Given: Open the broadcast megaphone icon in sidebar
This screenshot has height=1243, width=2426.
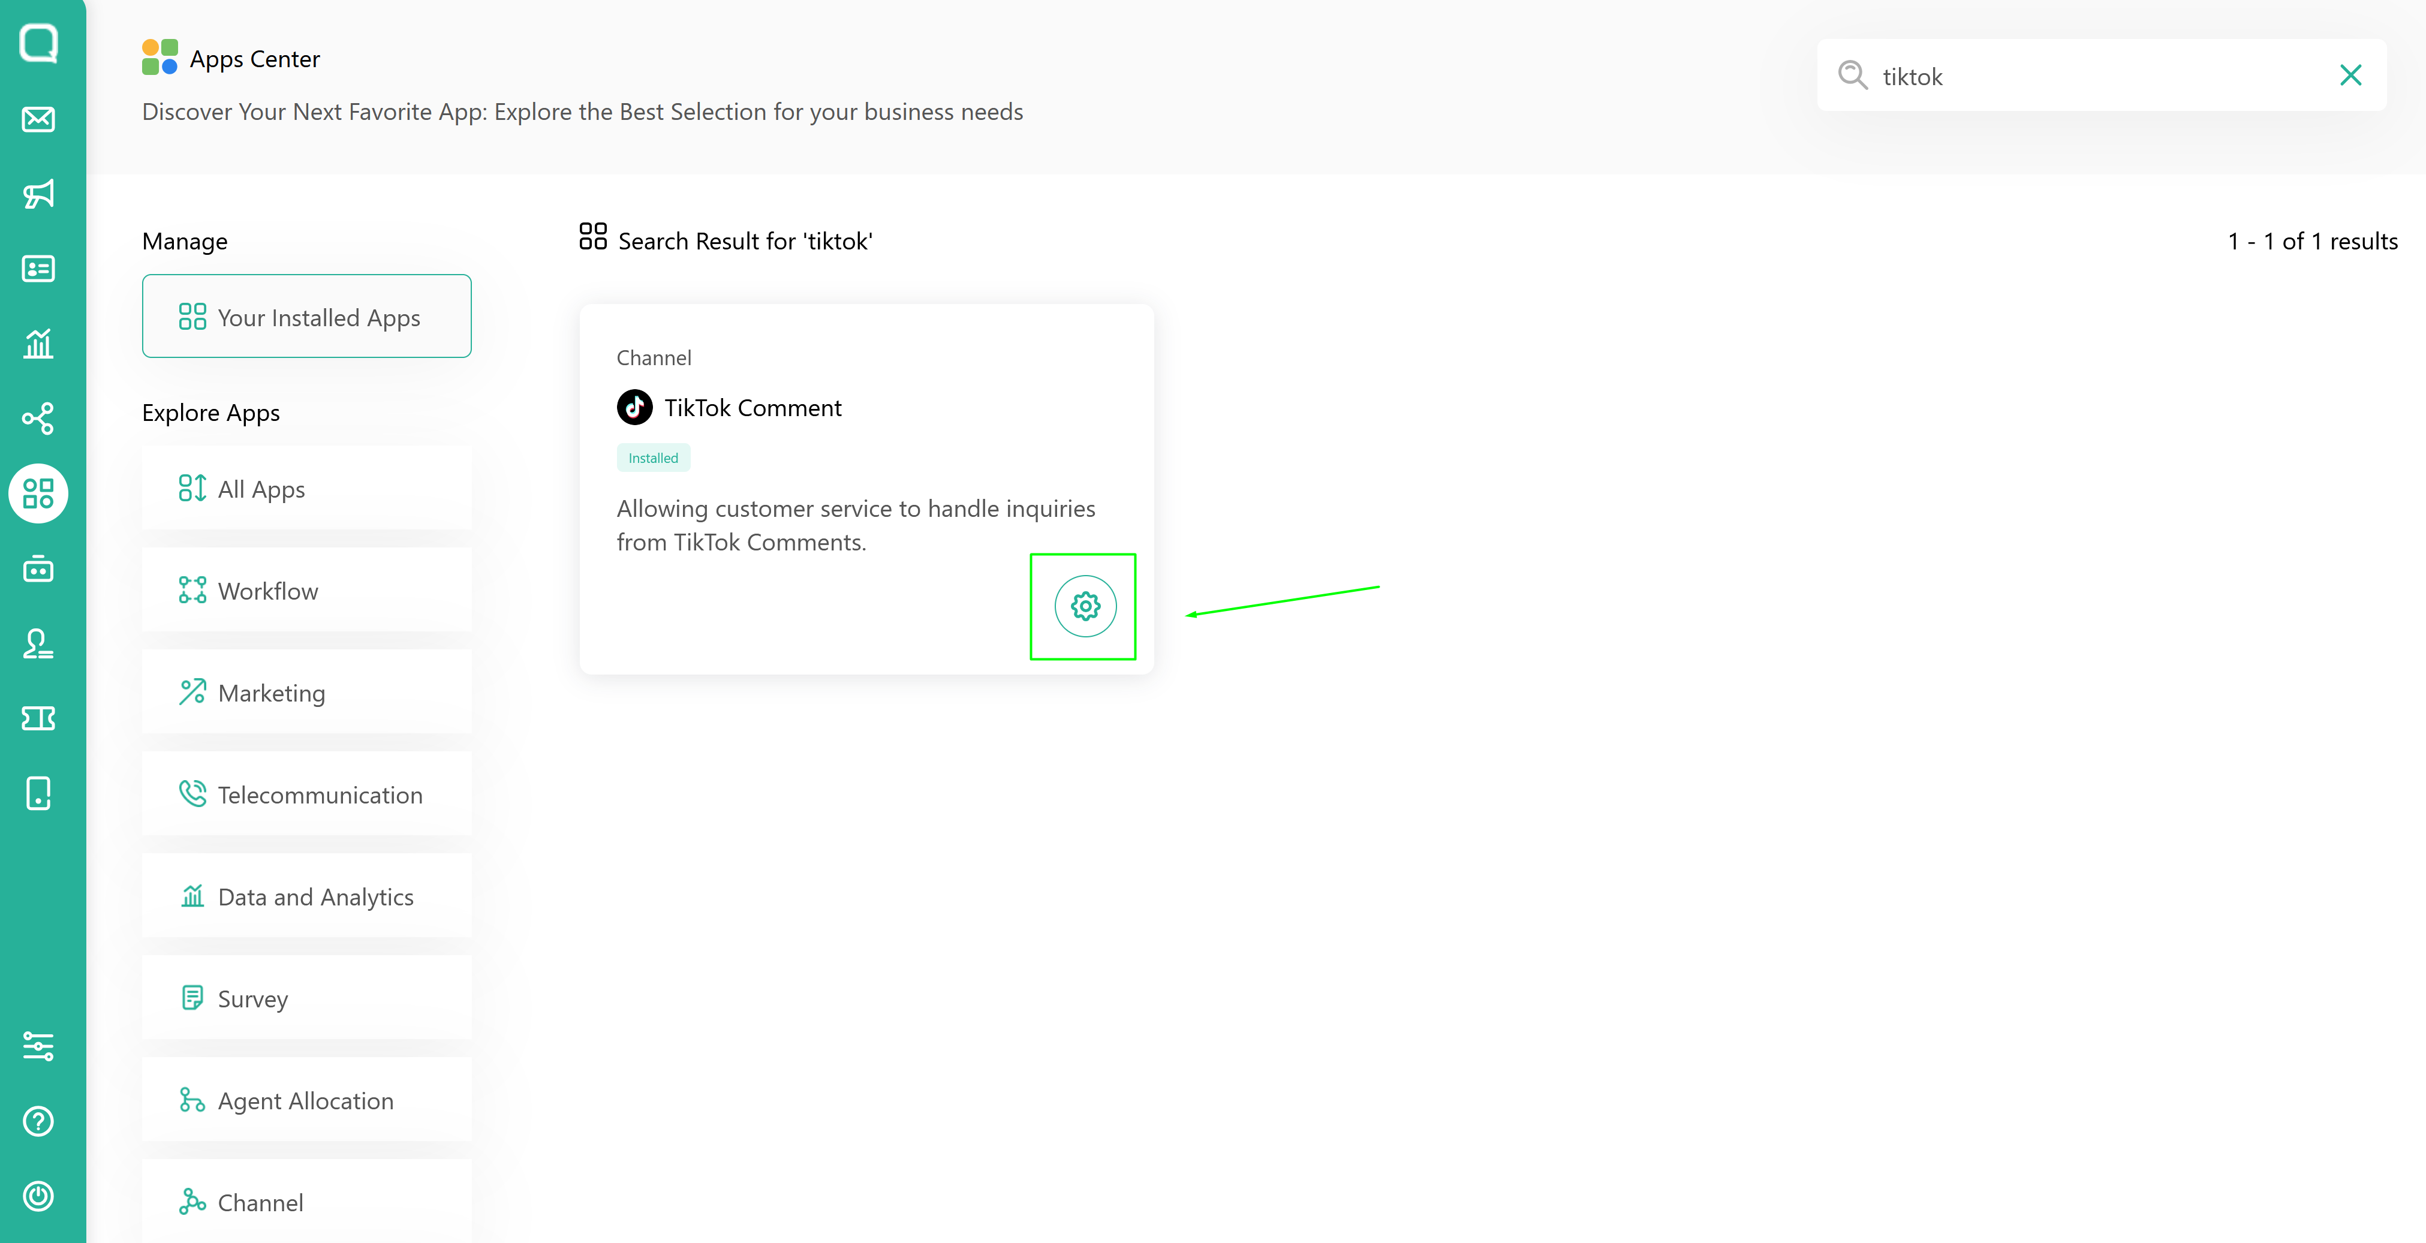Looking at the screenshot, I should (38, 194).
